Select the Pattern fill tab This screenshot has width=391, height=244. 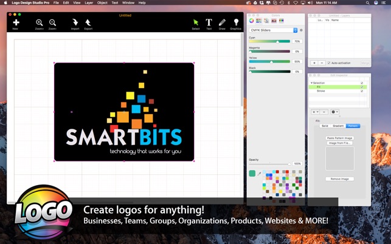coord(353,126)
